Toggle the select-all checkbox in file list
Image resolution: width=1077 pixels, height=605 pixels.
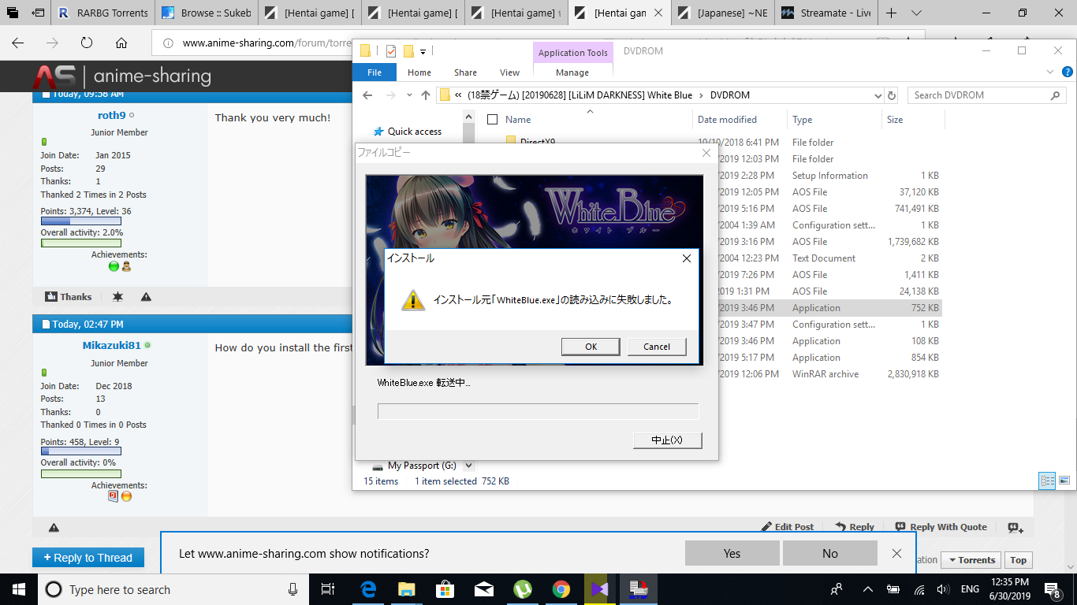[x=493, y=120]
